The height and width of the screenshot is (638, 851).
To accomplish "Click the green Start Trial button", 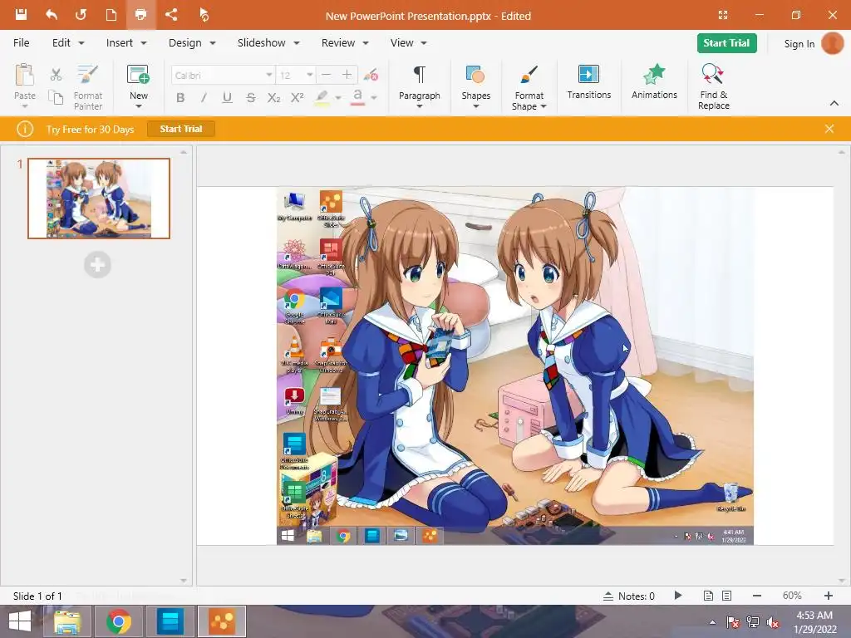I will (x=726, y=43).
